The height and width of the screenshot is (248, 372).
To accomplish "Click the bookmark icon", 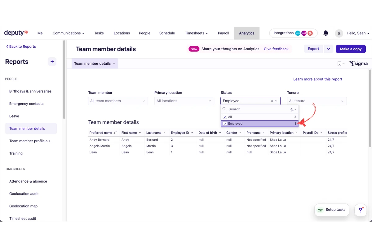I will [339, 64].
